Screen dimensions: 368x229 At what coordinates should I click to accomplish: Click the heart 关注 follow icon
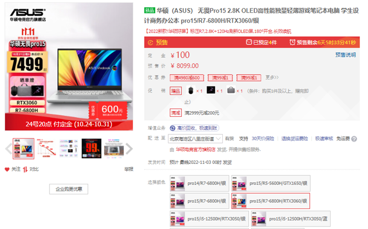pyautogui.click(x=7, y=170)
